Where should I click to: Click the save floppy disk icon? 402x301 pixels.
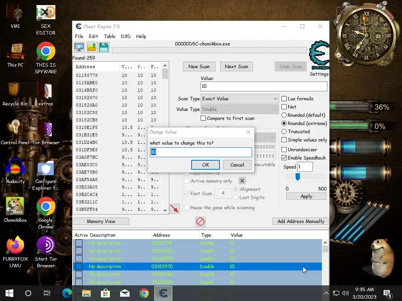coord(104,47)
